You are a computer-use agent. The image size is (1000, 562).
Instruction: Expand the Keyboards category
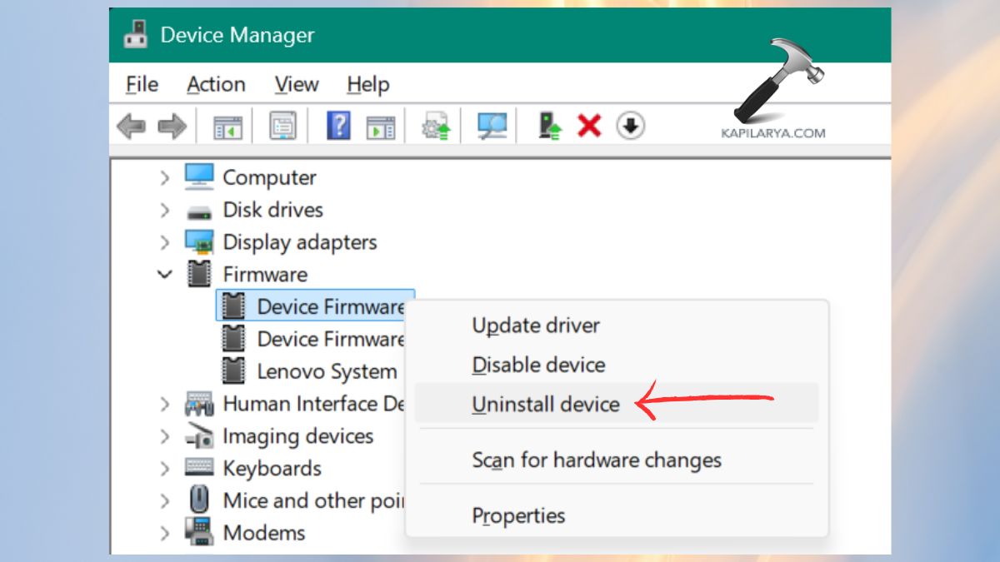point(164,468)
